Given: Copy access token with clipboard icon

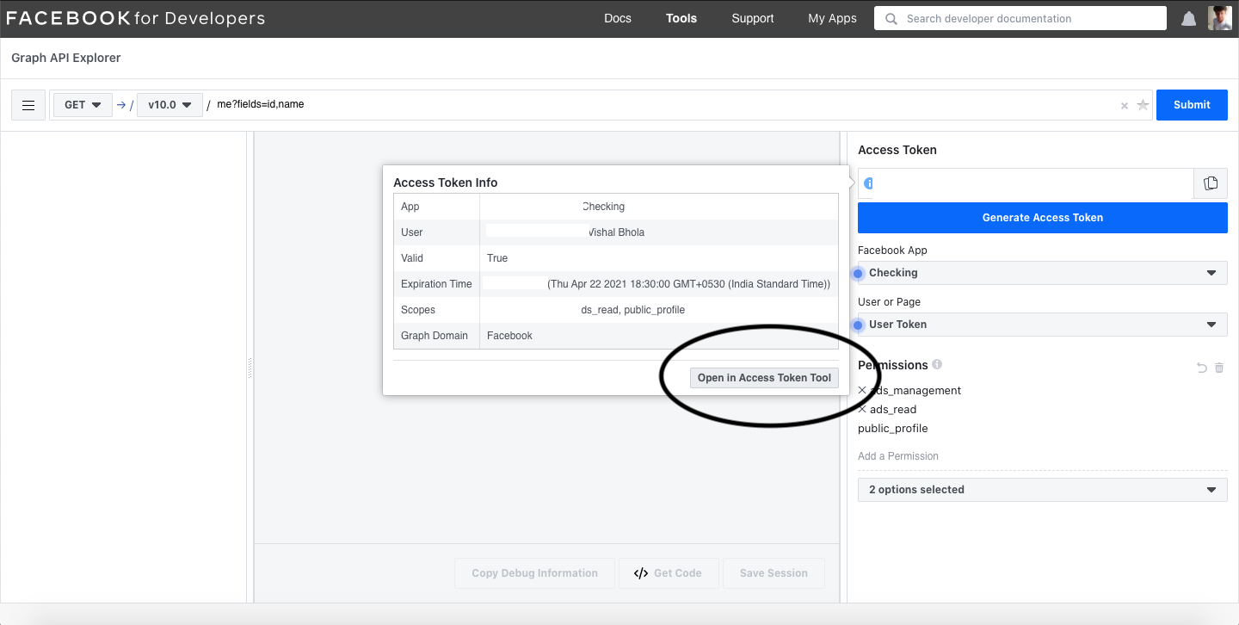Looking at the screenshot, I should [1211, 183].
